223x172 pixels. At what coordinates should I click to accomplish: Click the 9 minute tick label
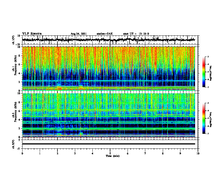point(180,153)
